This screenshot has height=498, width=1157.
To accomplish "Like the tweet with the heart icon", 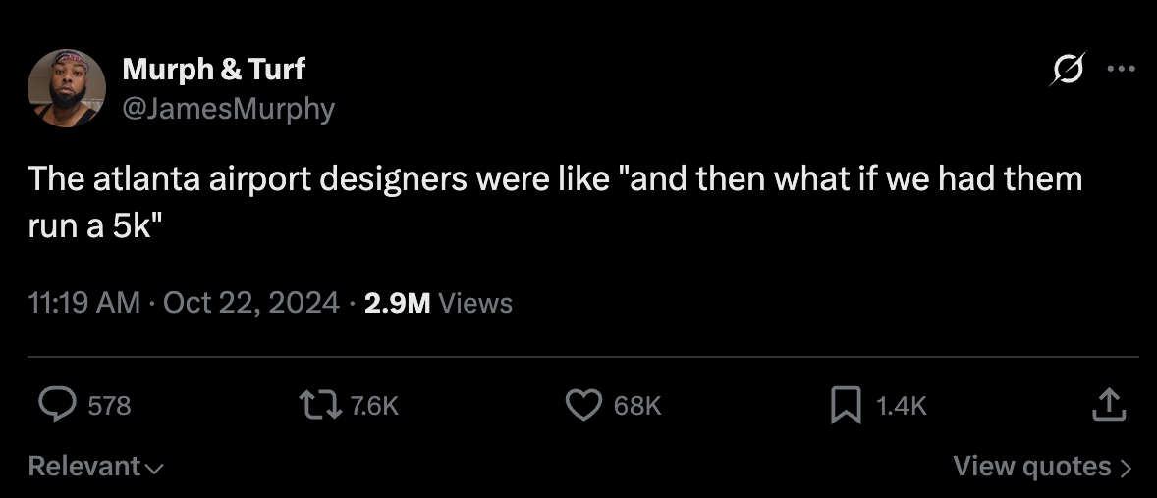I will pyautogui.click(x=584, y=405).
